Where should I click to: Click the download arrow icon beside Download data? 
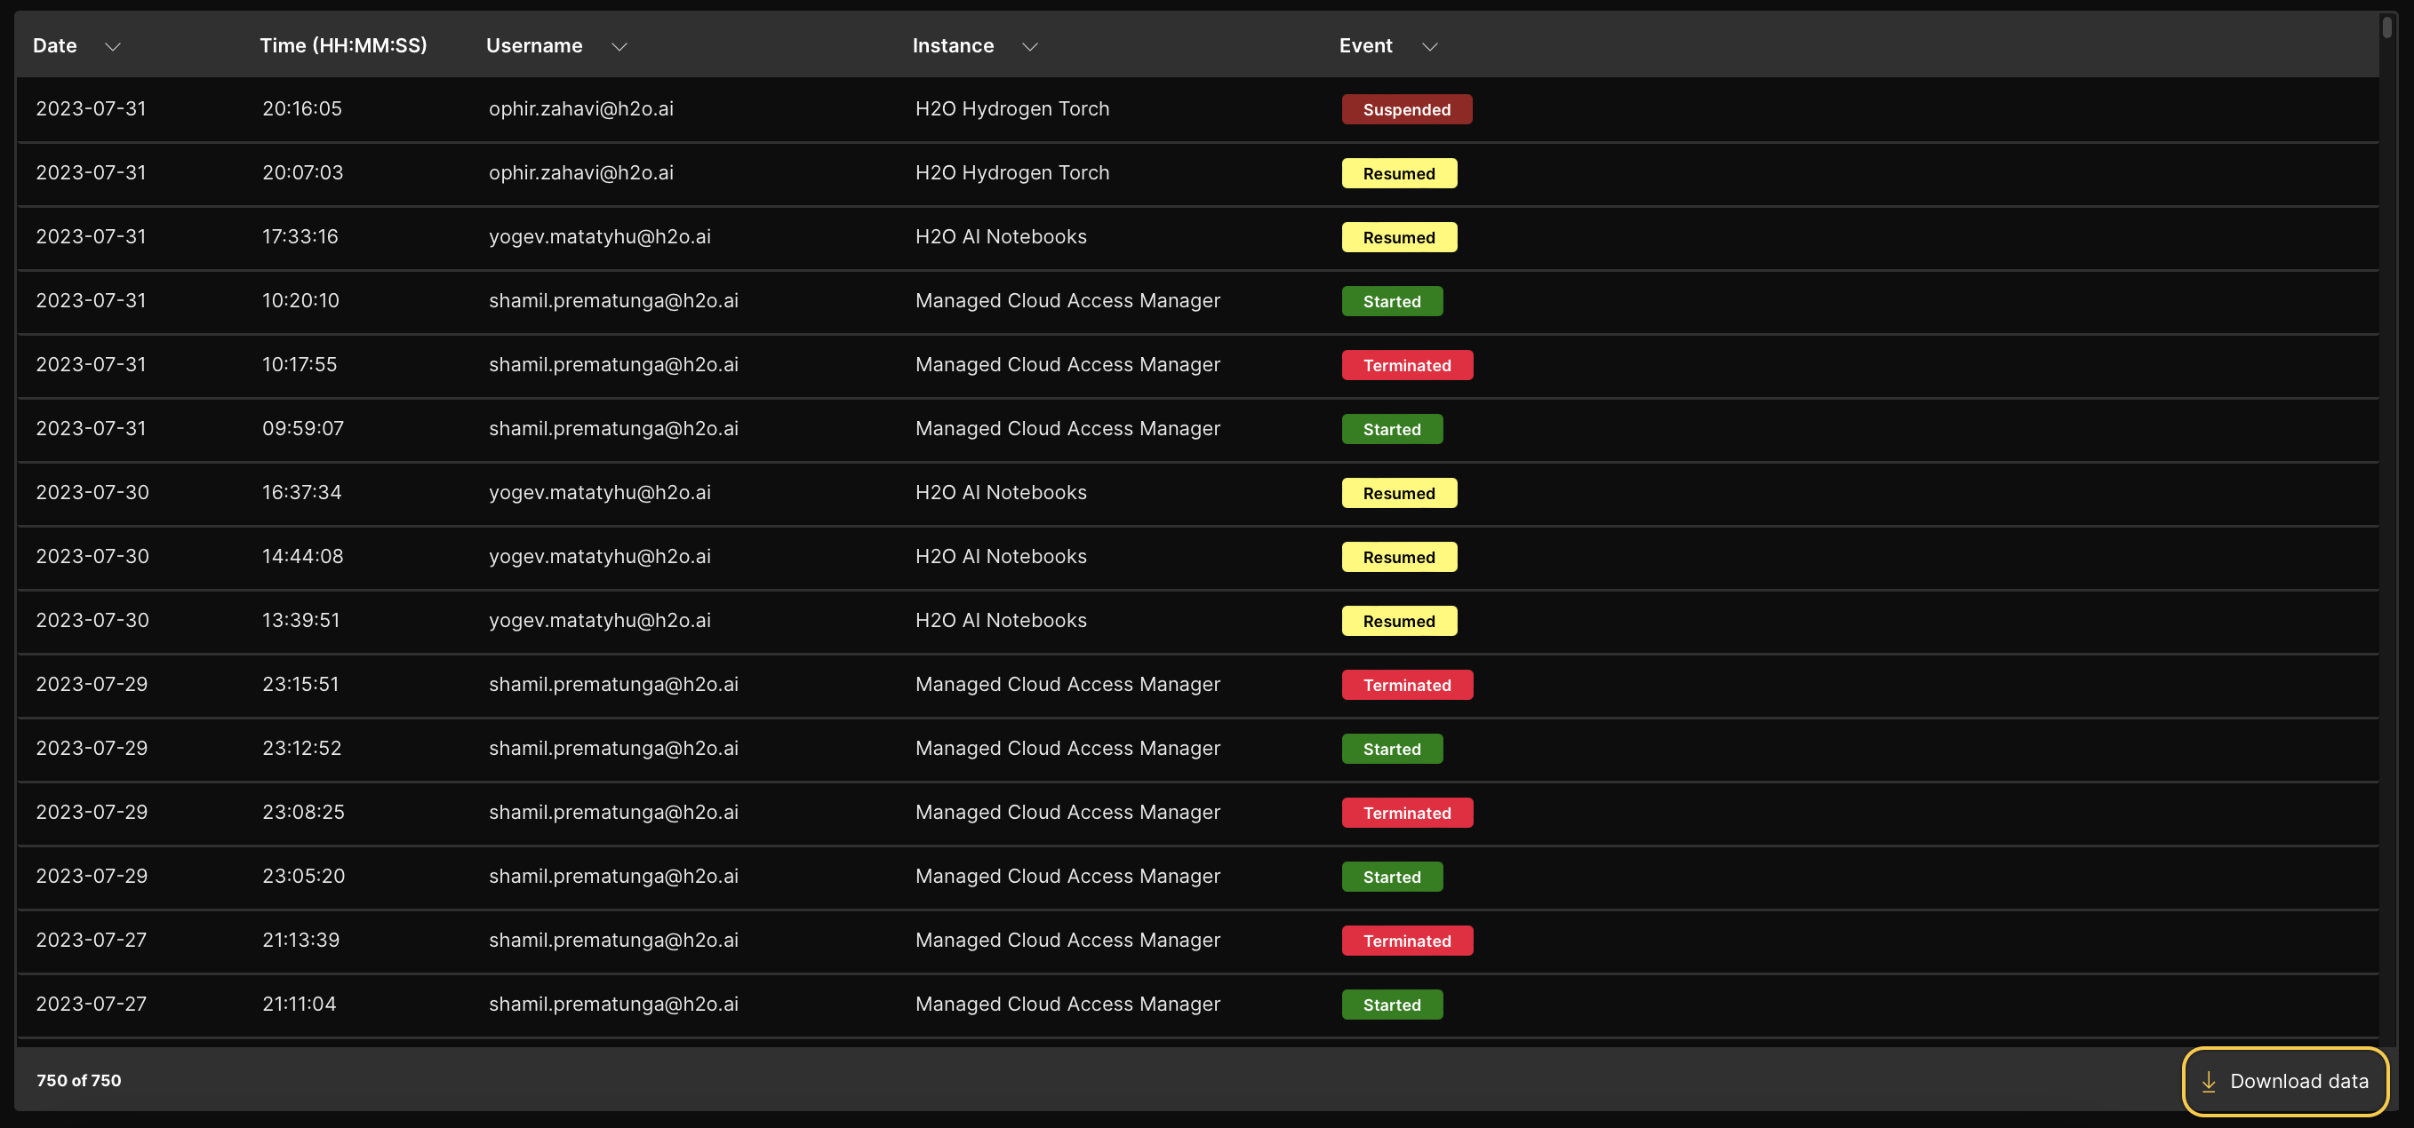click(2209, 1081)
